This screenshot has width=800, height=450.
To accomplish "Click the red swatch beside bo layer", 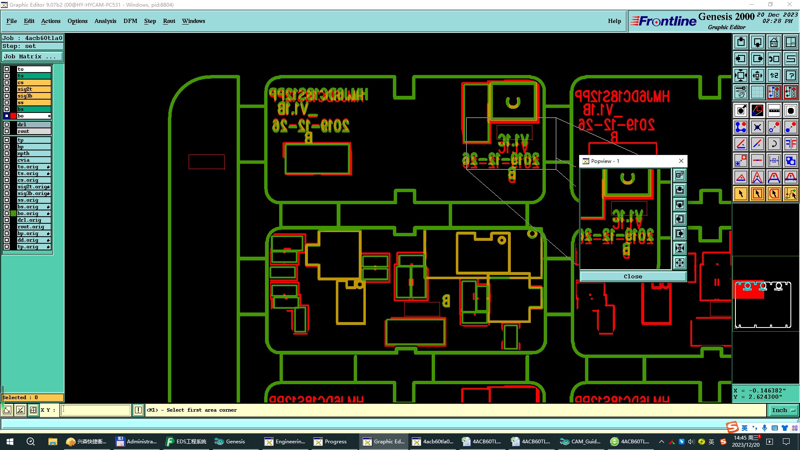I will [13, 116].
